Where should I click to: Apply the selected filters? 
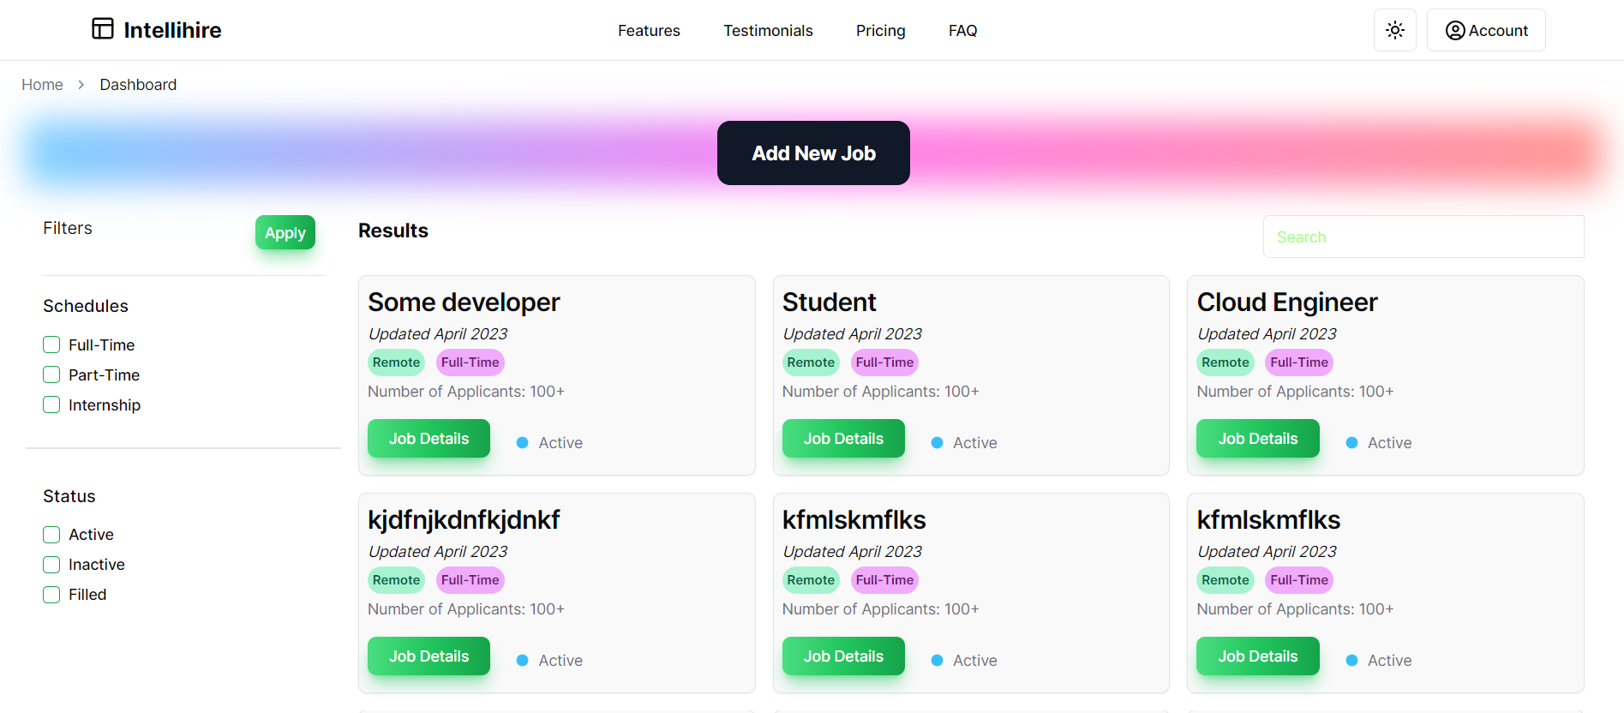coord(285,233)
